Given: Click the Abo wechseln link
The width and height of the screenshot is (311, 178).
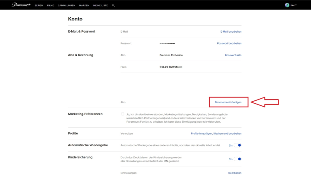Looking at the screenshot, I should click(233, 55).
